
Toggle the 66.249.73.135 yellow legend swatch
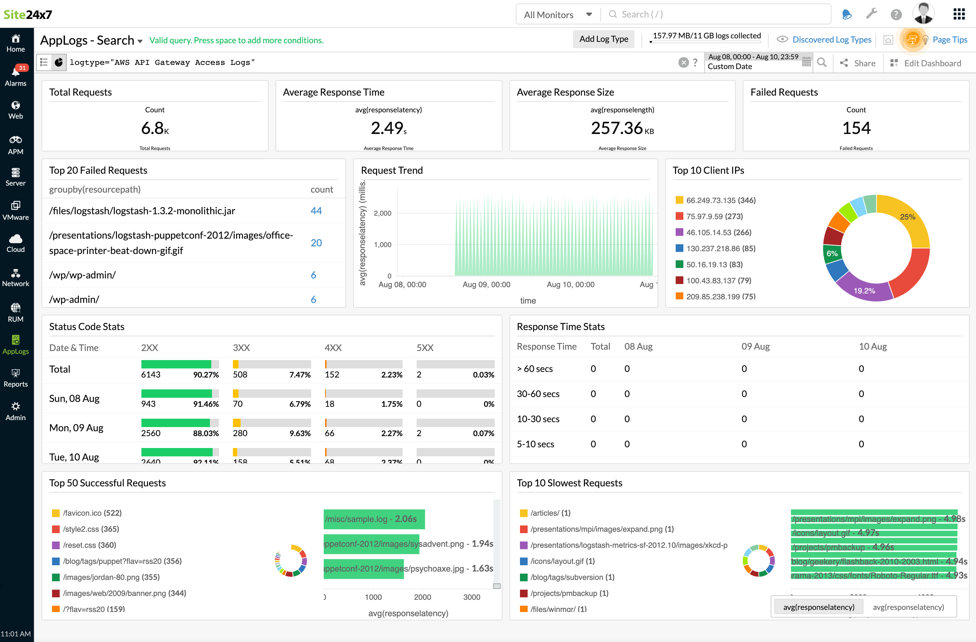coord(679,200)
